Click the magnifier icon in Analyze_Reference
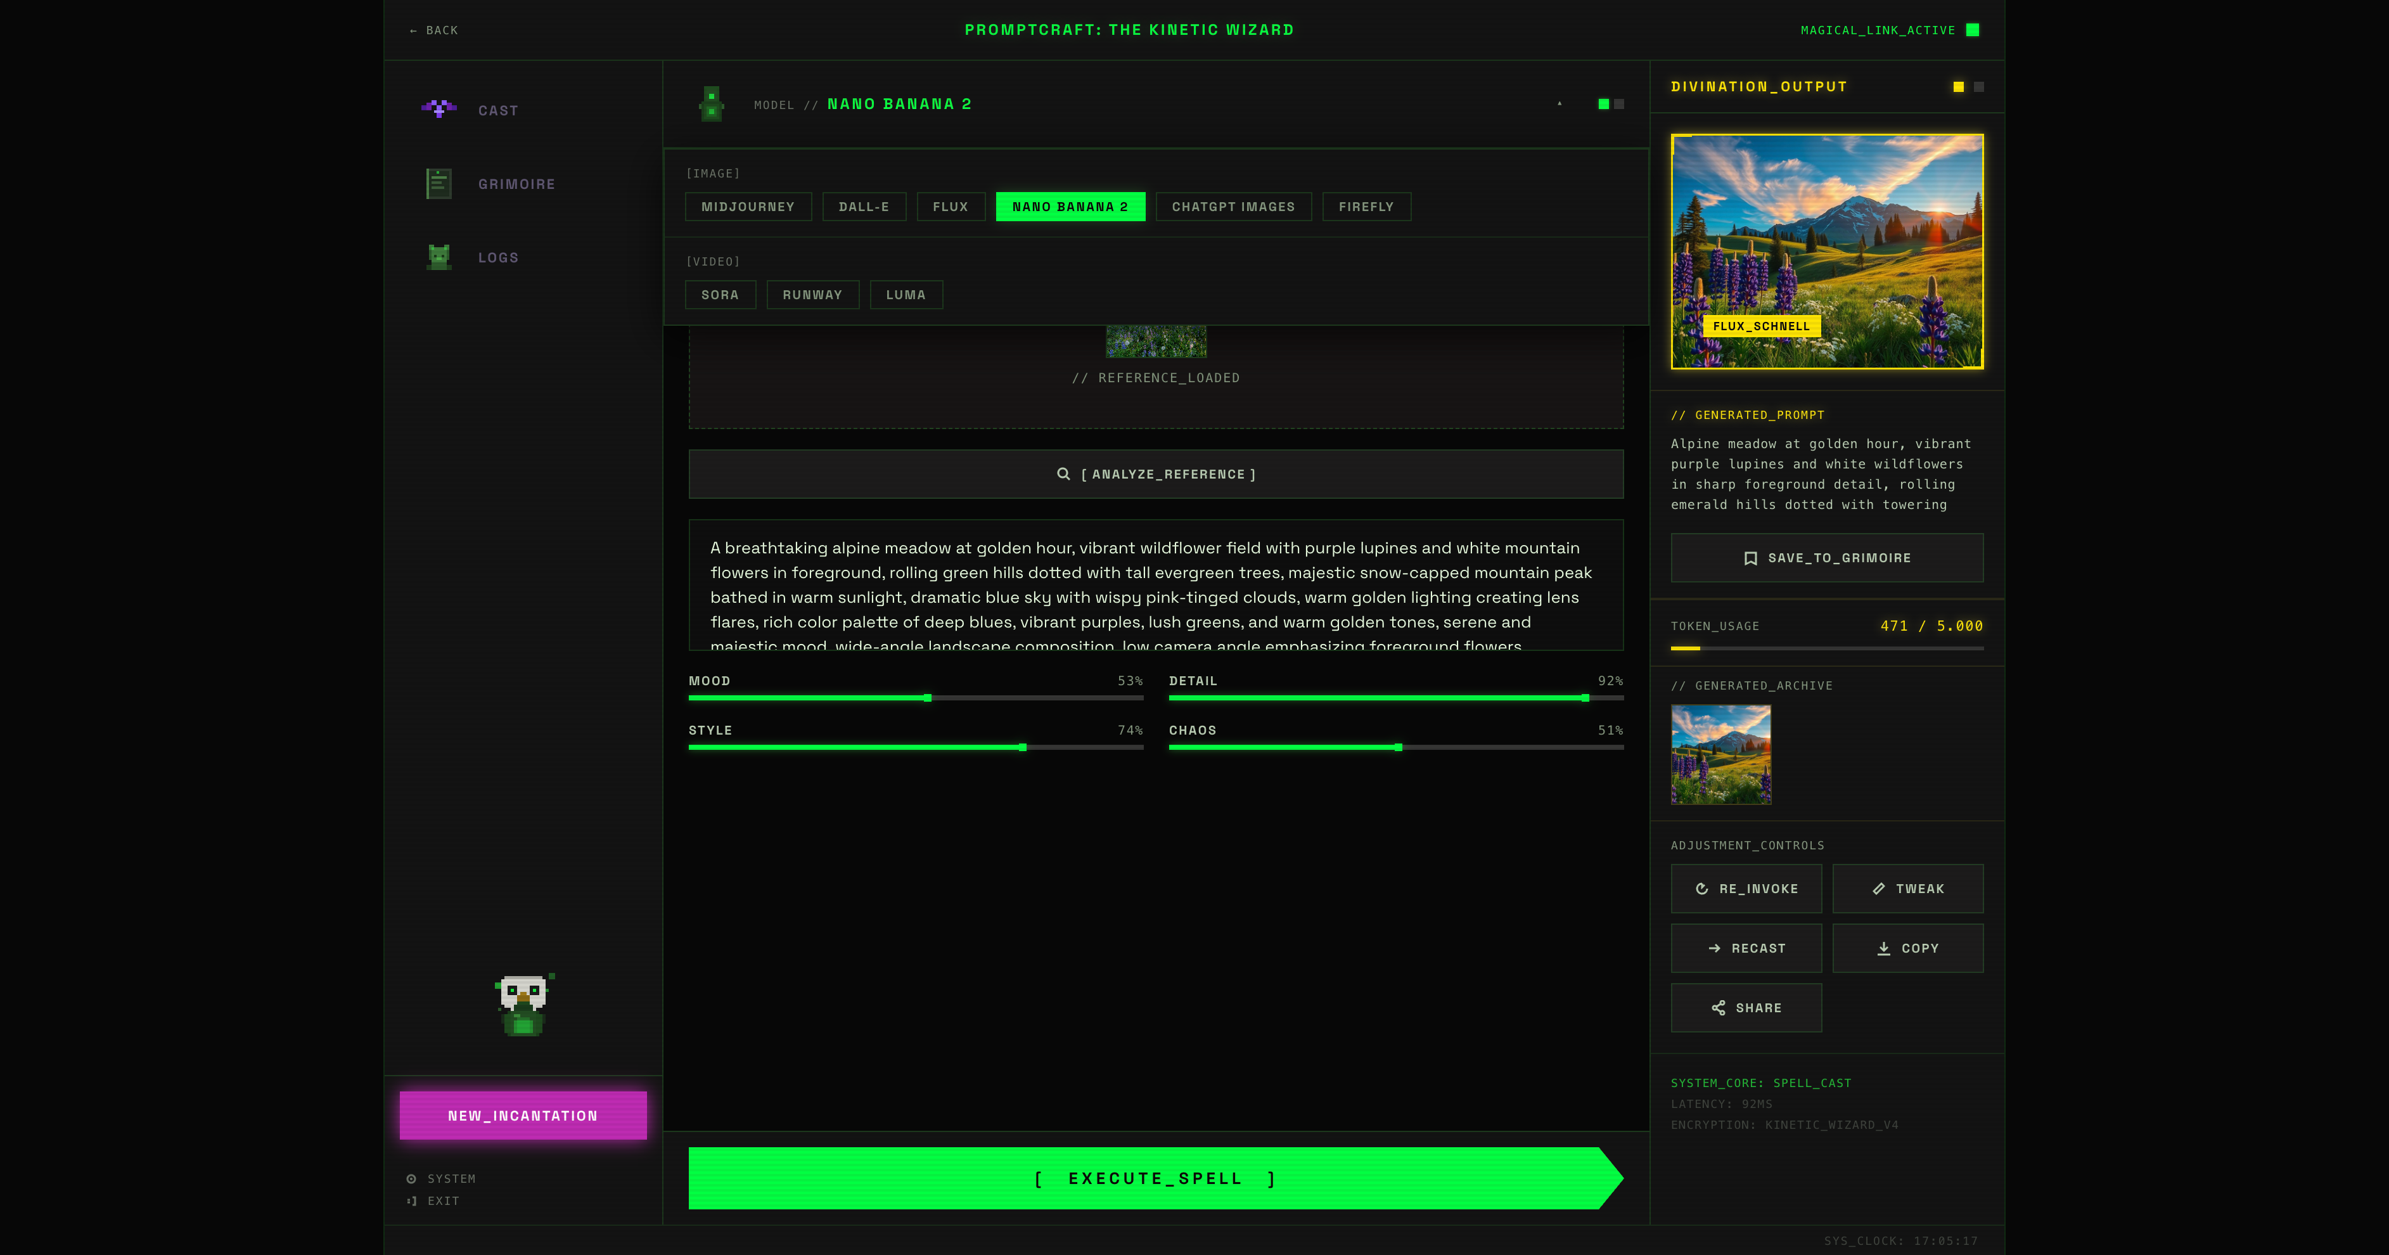The image size is (2389, 1255). pos(1064,474)
